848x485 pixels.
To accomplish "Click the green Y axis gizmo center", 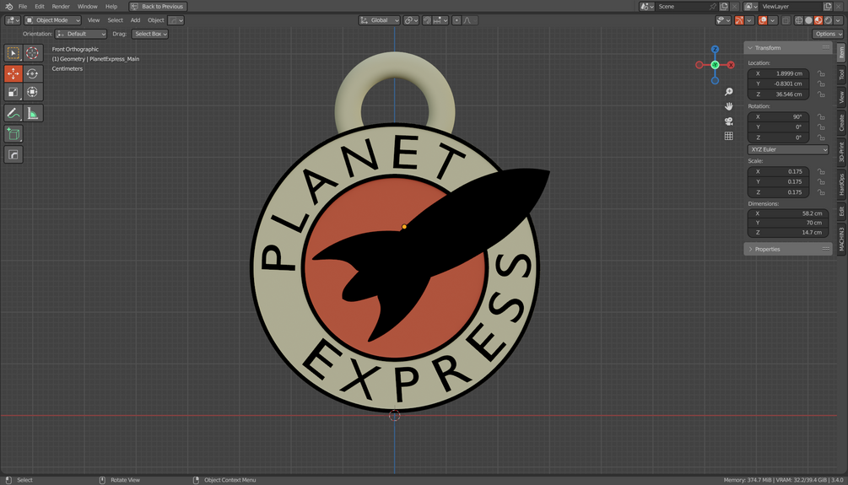I will (x=715, y=65).
